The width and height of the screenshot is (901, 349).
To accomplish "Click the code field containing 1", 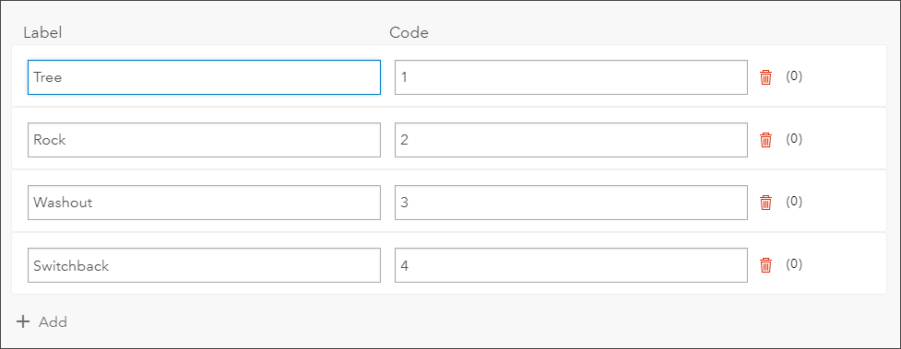I will 571,77.
